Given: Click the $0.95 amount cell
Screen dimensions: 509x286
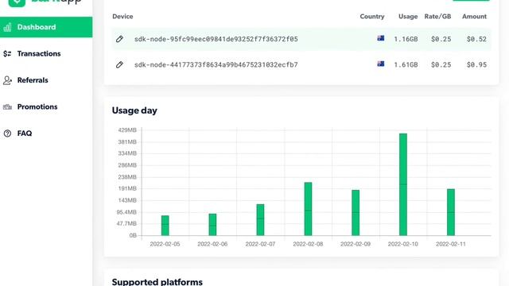Looking at the screenshot, I should point(476,64).
